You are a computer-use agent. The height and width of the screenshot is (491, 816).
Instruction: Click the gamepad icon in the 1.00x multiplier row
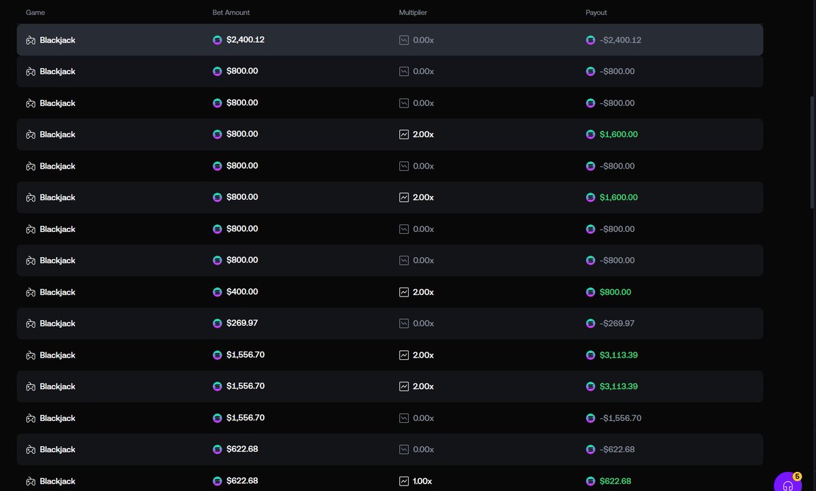coord(31,481)
